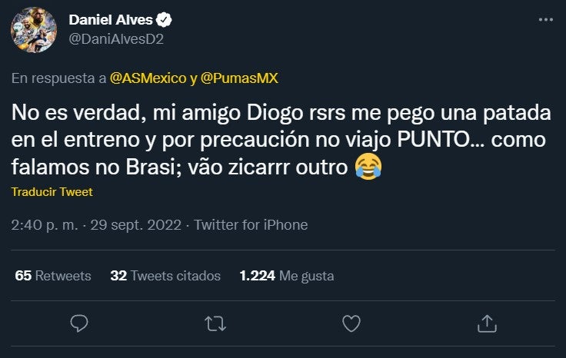View the 32 Tweets citados list
The height and width of the screenshot is (358, 566).
pos(165,275)
